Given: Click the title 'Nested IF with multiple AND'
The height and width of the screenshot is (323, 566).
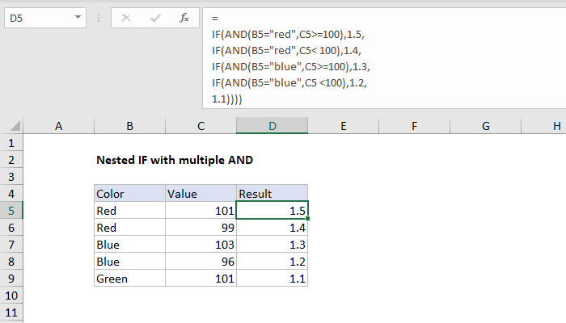Looking at the screenshot, I should pyautogui.click(x=175, y=160).
